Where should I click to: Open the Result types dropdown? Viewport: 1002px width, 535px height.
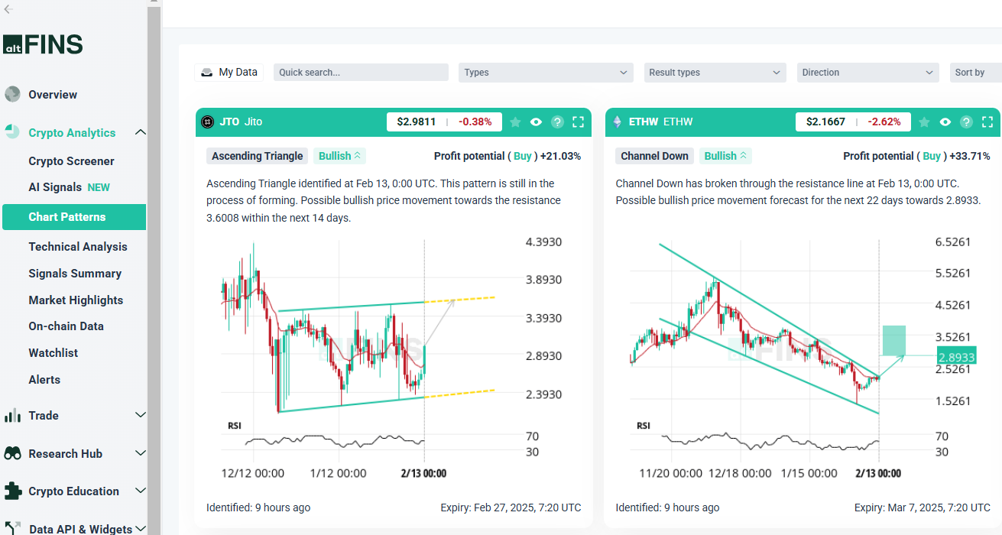click(x=715, y=73)
